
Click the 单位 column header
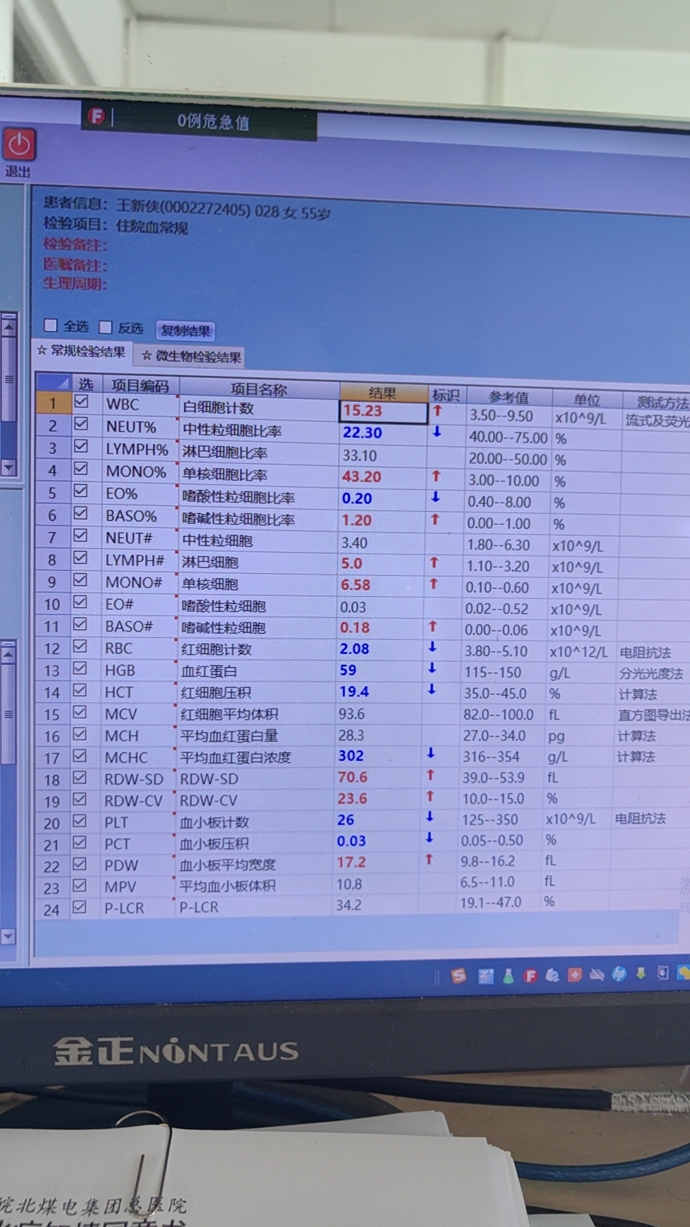(586, 400)
